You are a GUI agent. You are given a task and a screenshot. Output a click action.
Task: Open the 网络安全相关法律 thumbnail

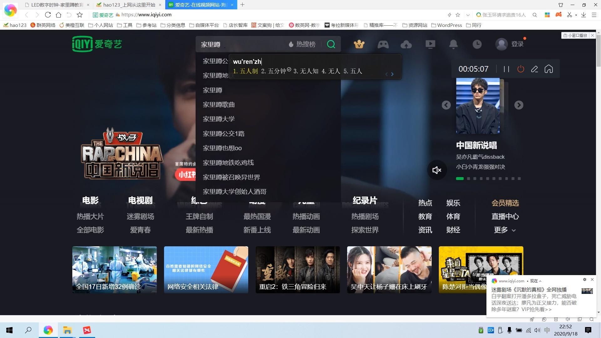[x=206, y=270]
